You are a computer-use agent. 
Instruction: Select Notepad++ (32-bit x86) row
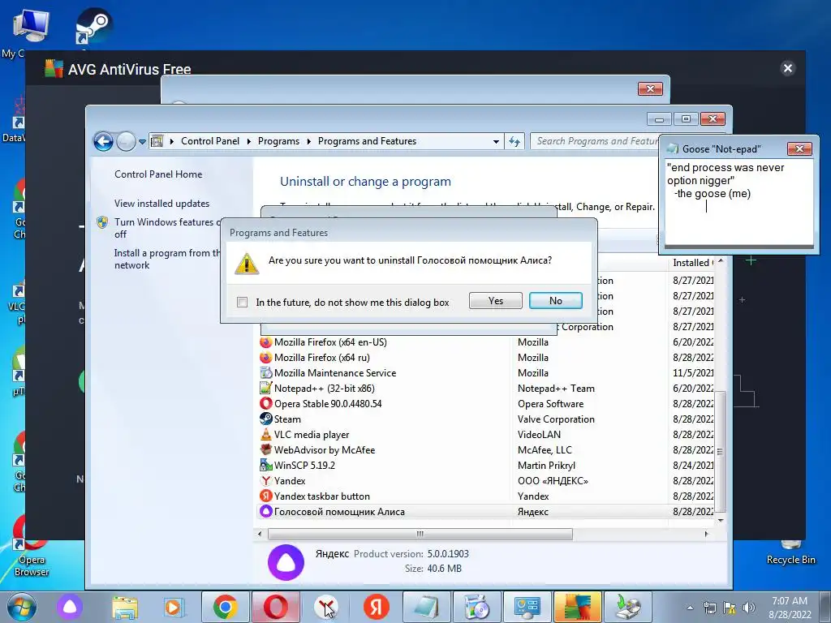coord(484,389)
